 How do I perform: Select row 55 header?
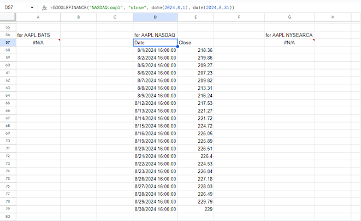point(8,27)
